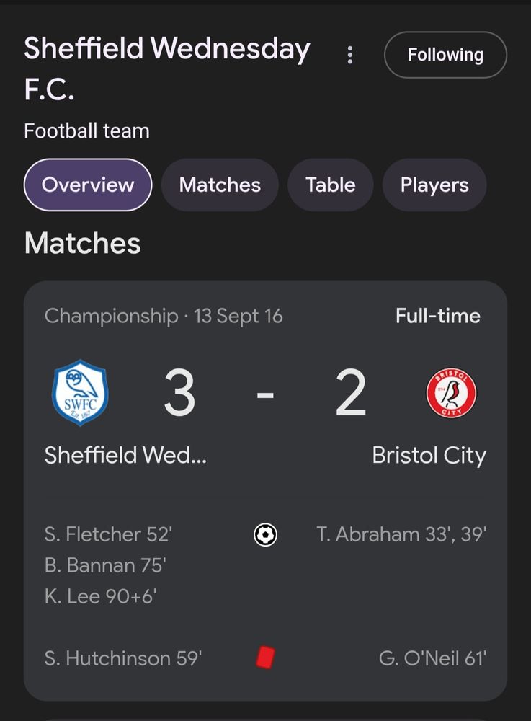Click the Bristol City team name
This screenshot has width=531, height=721.
point(429,455)
